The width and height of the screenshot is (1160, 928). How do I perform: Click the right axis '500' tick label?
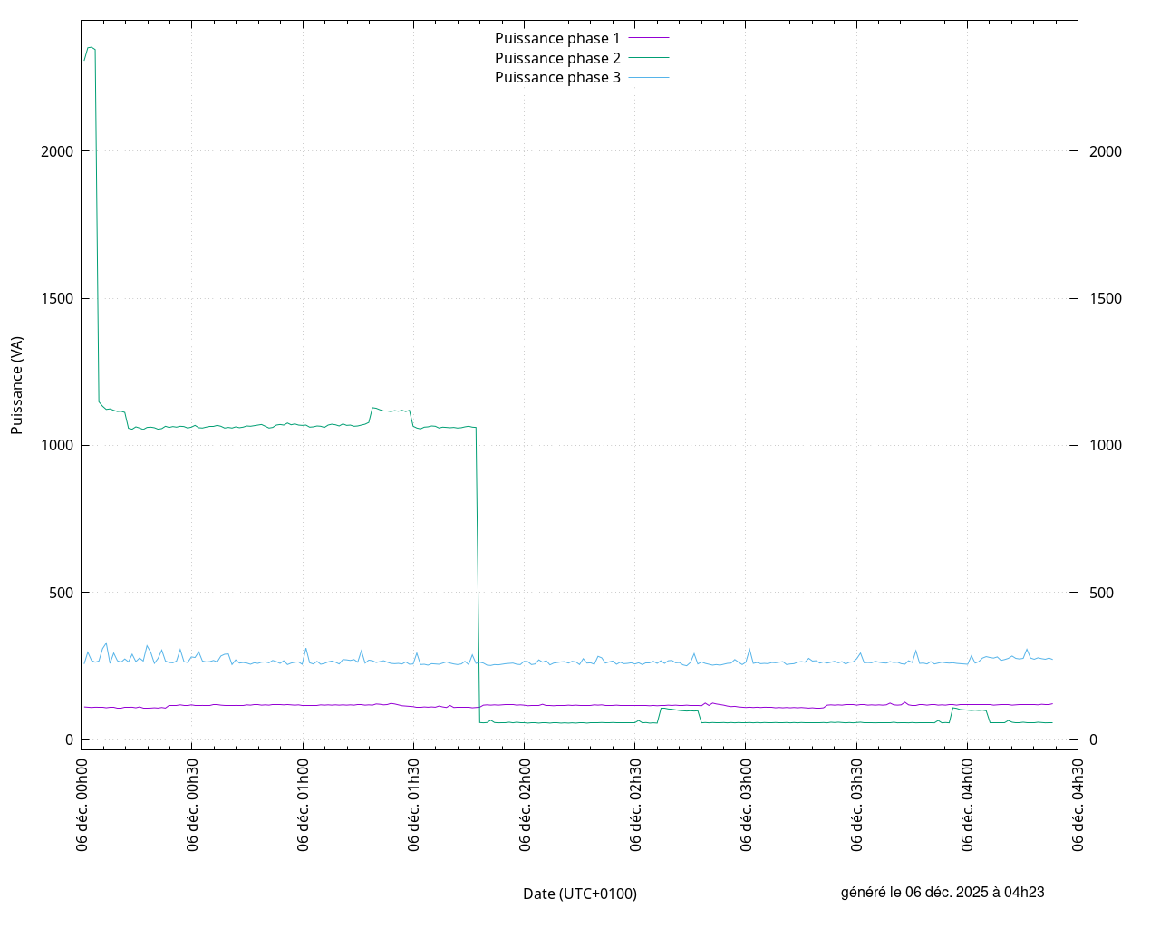pyautogui.click(x=1101, y=593)
